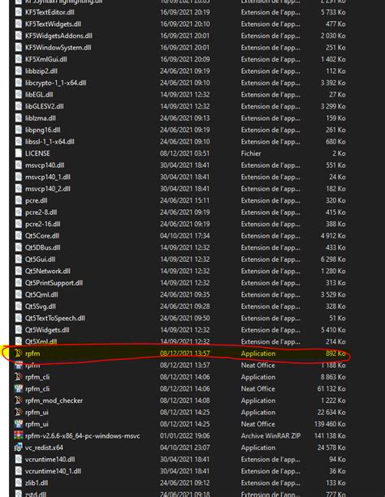
Task: Click the rpfm_ui Neat Office file icon
Action: 19,424
